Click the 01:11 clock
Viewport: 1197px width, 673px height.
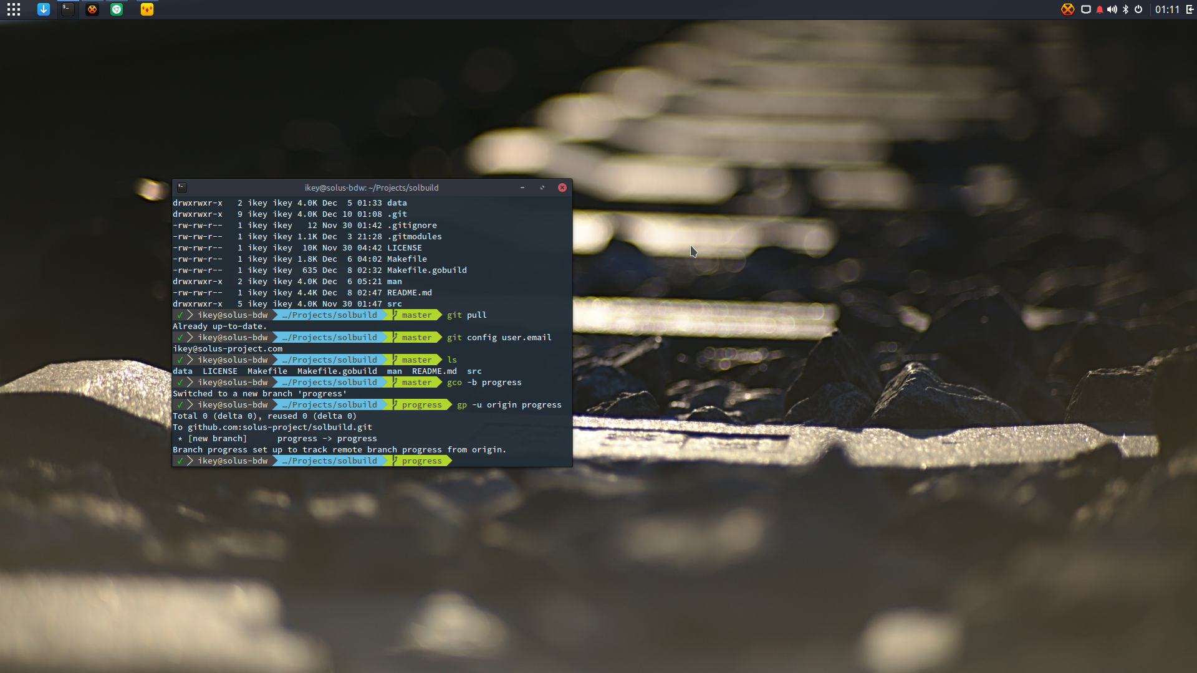tap(1167, 9)
